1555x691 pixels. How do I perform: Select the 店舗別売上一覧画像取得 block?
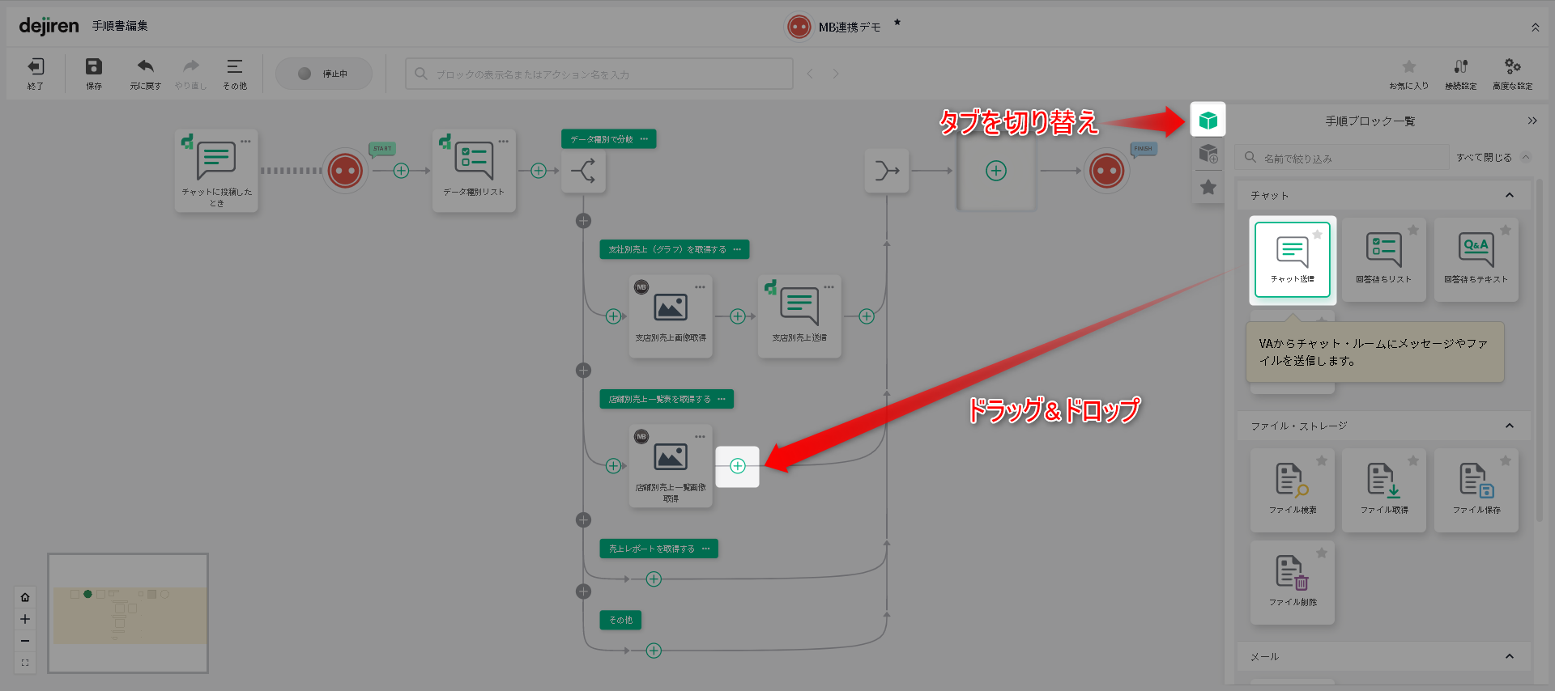coord(671,466)
